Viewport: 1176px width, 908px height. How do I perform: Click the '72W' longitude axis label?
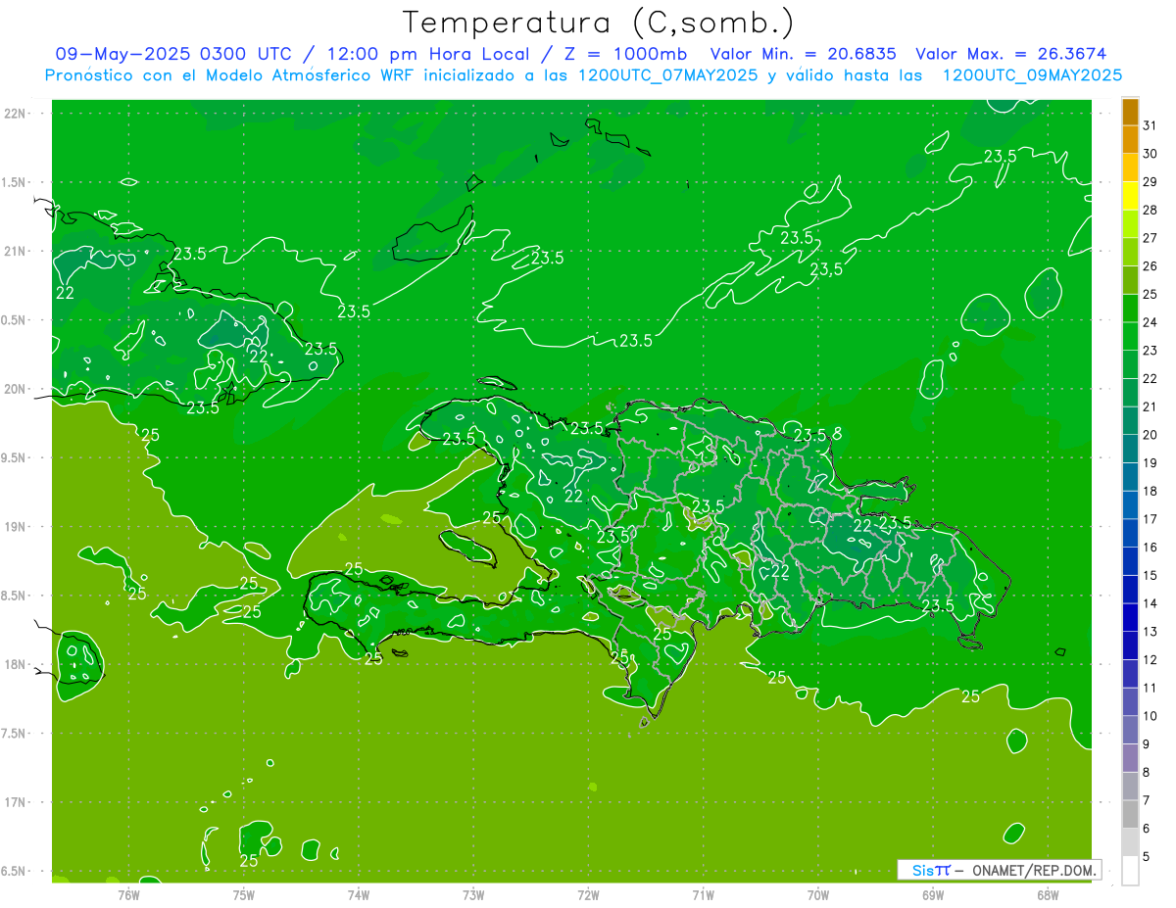point(588,895)
